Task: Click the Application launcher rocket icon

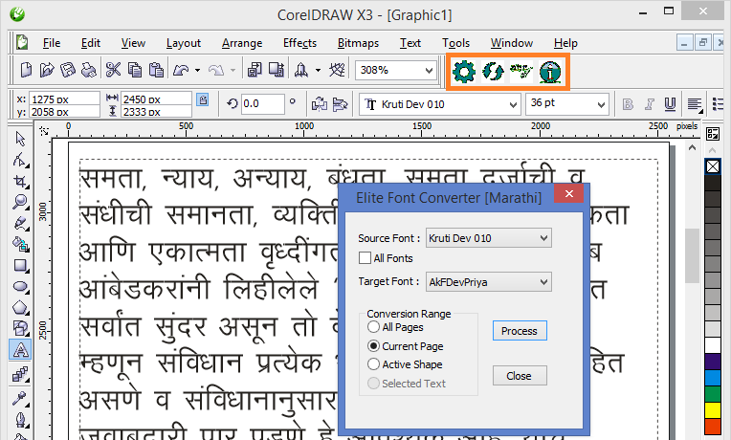Action: coord(301,71)
